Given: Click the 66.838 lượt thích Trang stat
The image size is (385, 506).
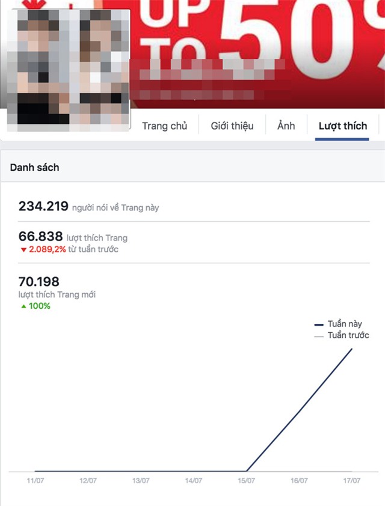Looking at the screenshot, I should coord(73,237).
